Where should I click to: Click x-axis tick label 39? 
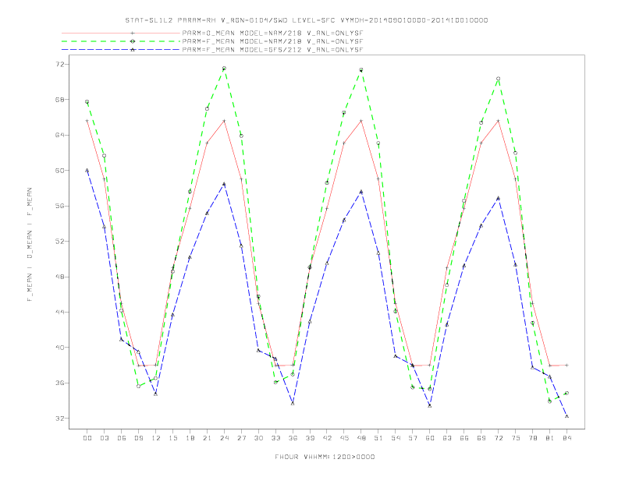310,438
